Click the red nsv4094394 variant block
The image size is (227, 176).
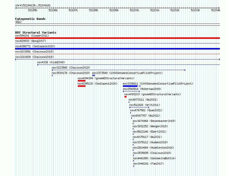pyautogui.click(x=82, y=81)
